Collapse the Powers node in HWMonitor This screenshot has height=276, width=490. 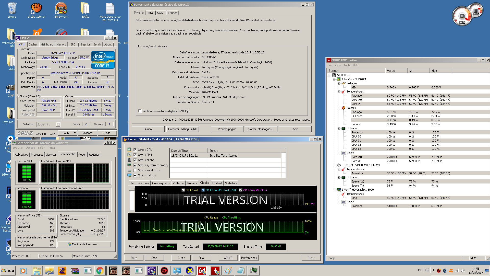[x=339, y=108]
